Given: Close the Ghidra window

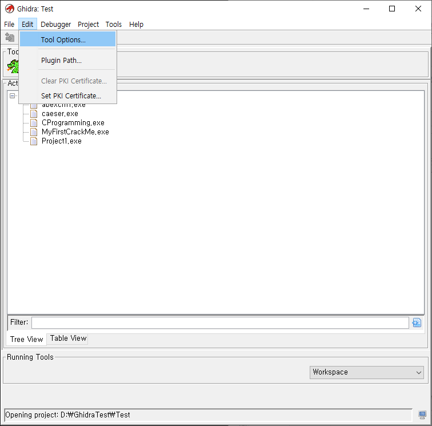Looking at the screenshot, I should click(418, 9).
